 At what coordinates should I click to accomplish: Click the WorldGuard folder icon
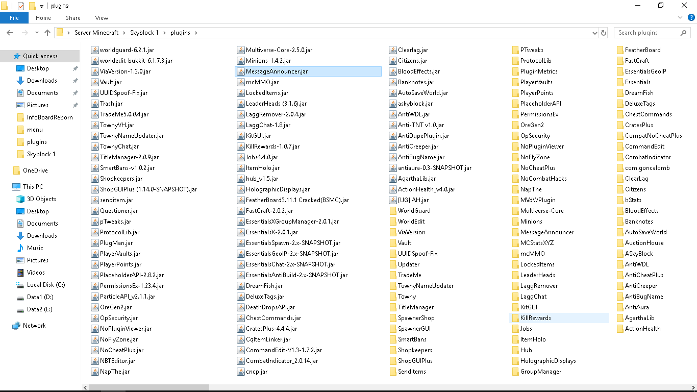point(392,211)
